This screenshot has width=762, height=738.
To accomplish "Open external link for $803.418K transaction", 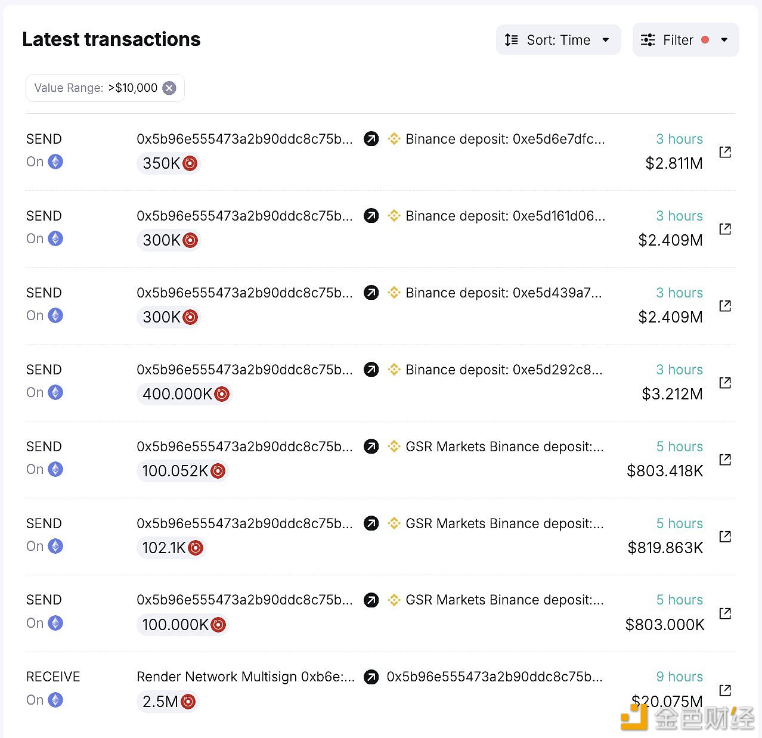I will click(x=725, y=460).
